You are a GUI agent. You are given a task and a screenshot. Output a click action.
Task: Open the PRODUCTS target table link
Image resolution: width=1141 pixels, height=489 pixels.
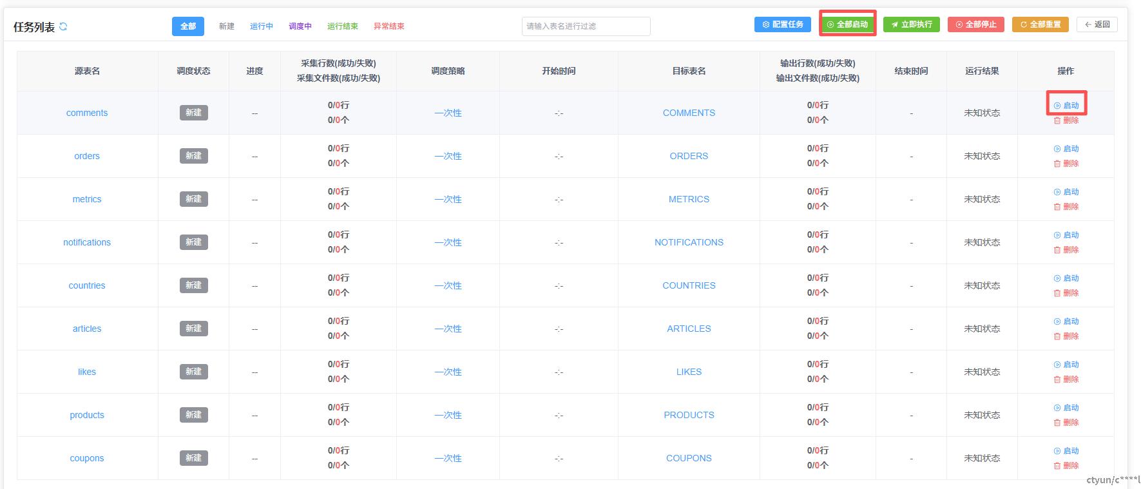pyautogui.click(x=689, y=415)
